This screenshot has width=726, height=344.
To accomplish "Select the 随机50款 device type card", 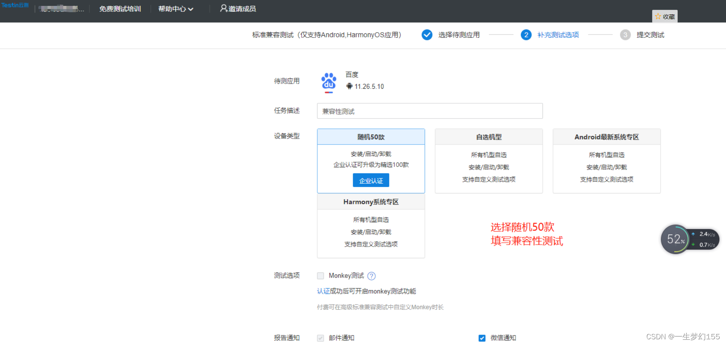I will tap(371, 161).
